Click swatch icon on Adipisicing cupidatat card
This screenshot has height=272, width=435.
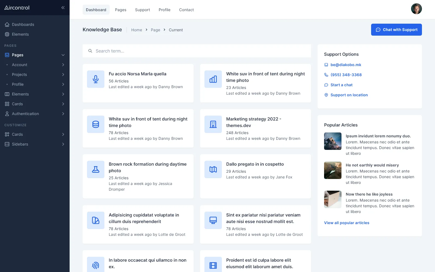tap(96, 220)
